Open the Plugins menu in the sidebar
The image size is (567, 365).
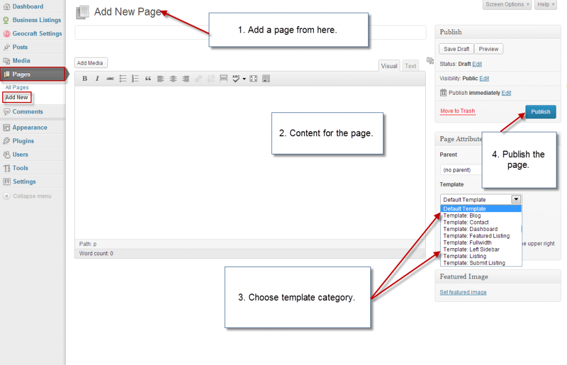click(x=23, y=141)
